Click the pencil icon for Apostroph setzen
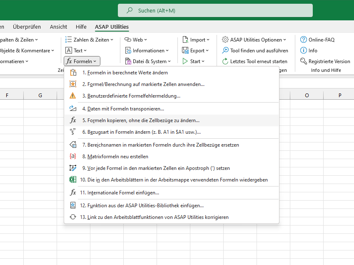Viewport: 354px width, 265px height. click(73, 168)
